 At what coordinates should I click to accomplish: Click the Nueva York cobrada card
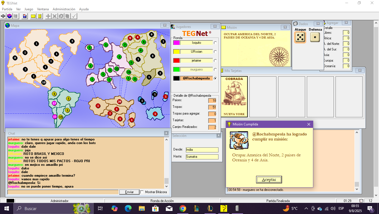point(234,96)
